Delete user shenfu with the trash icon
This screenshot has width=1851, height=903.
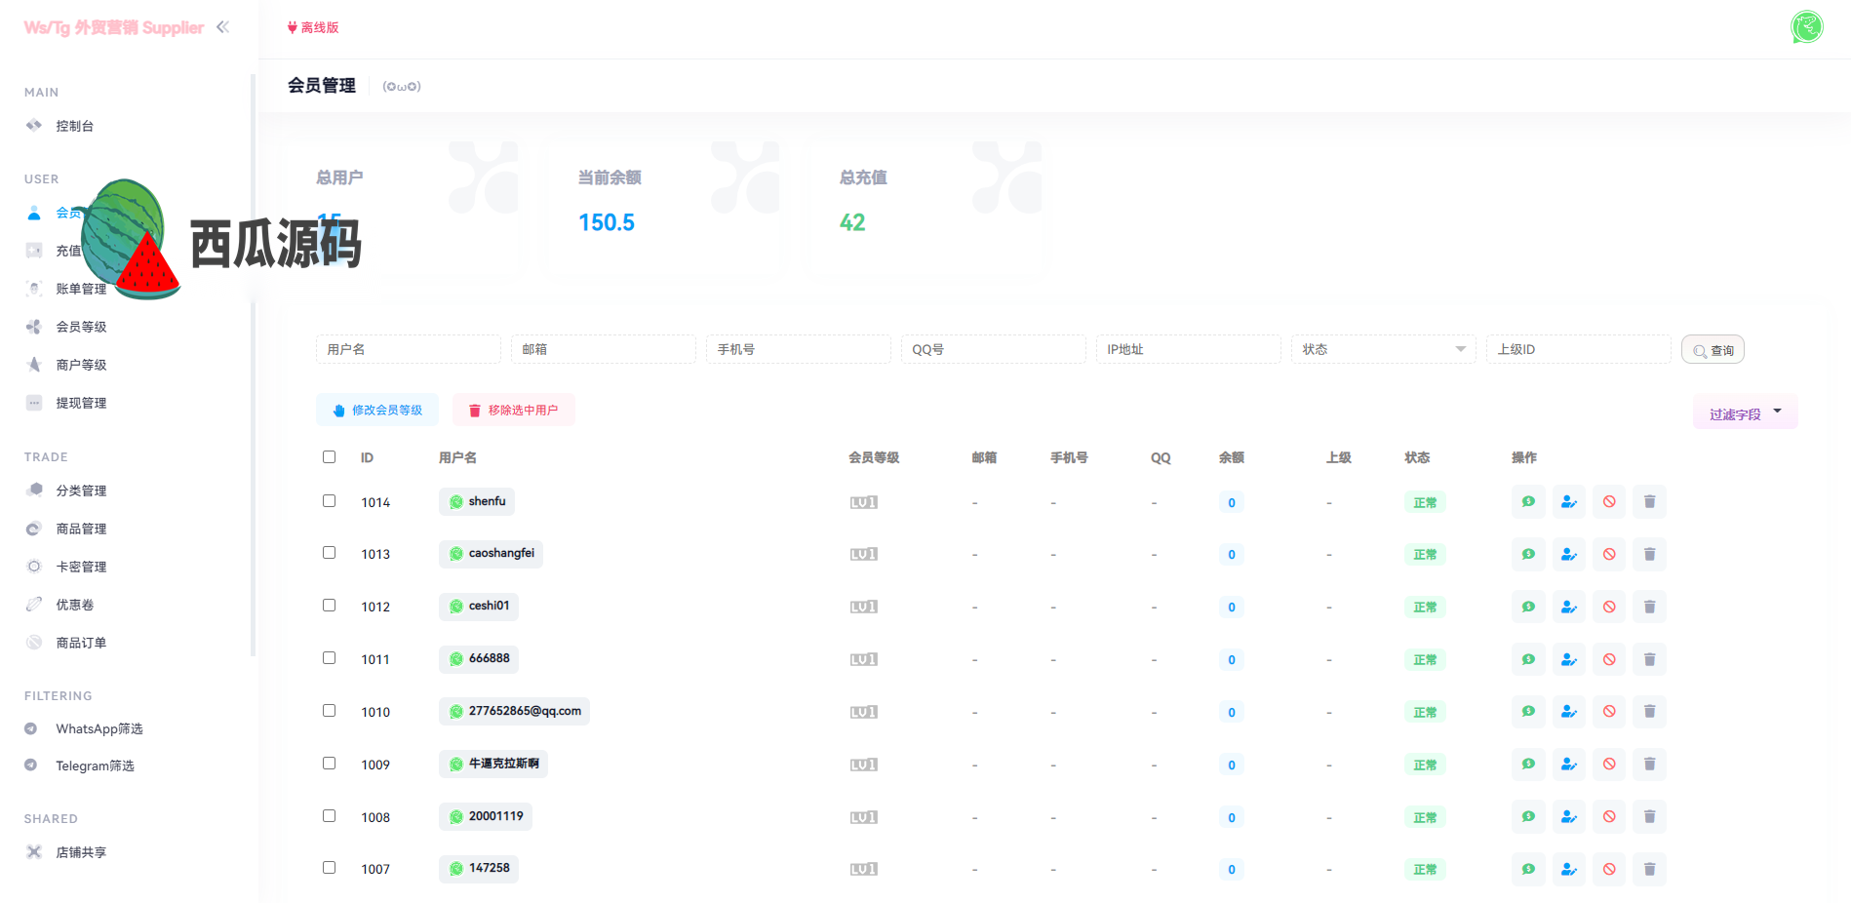pyautogui.click(x=1649, y=502)
